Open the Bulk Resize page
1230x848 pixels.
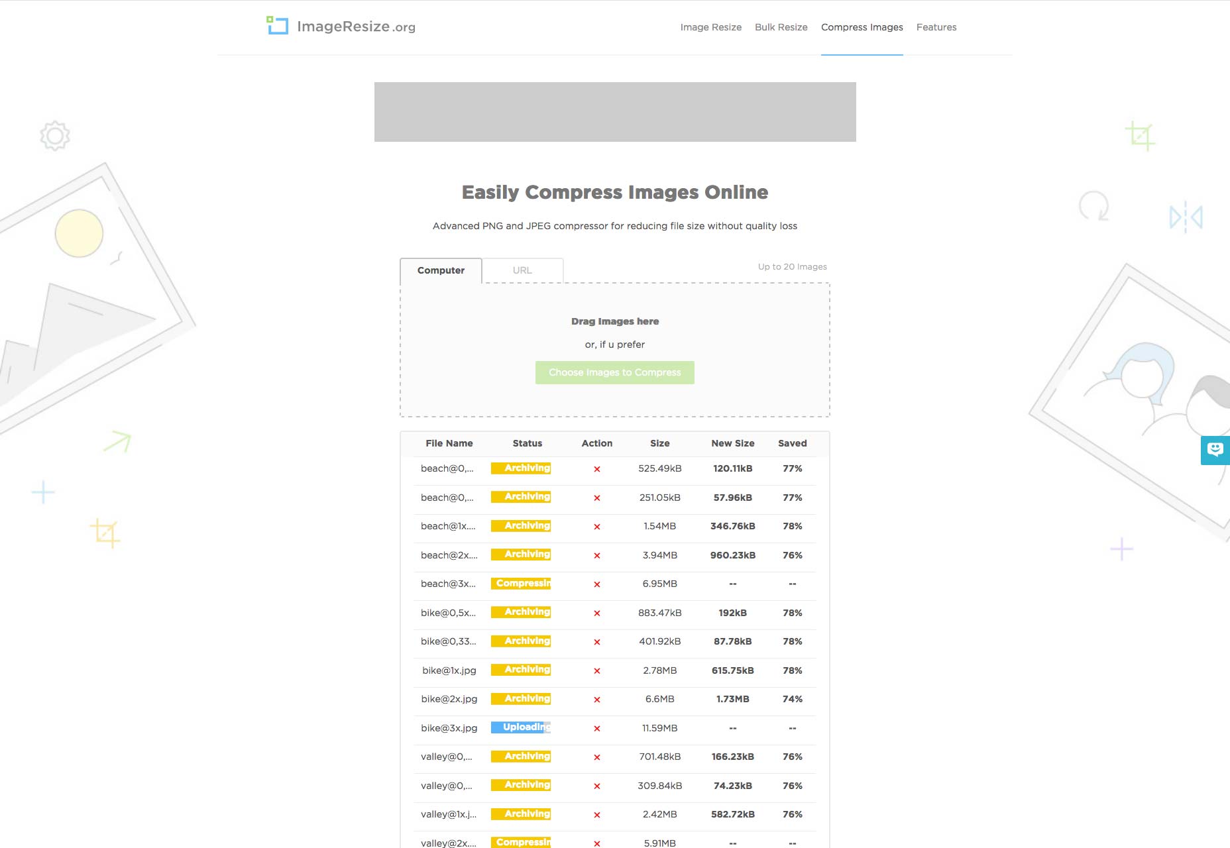point(781,27)
